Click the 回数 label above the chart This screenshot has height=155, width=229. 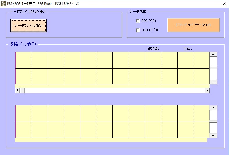click(x=187, y=48)
